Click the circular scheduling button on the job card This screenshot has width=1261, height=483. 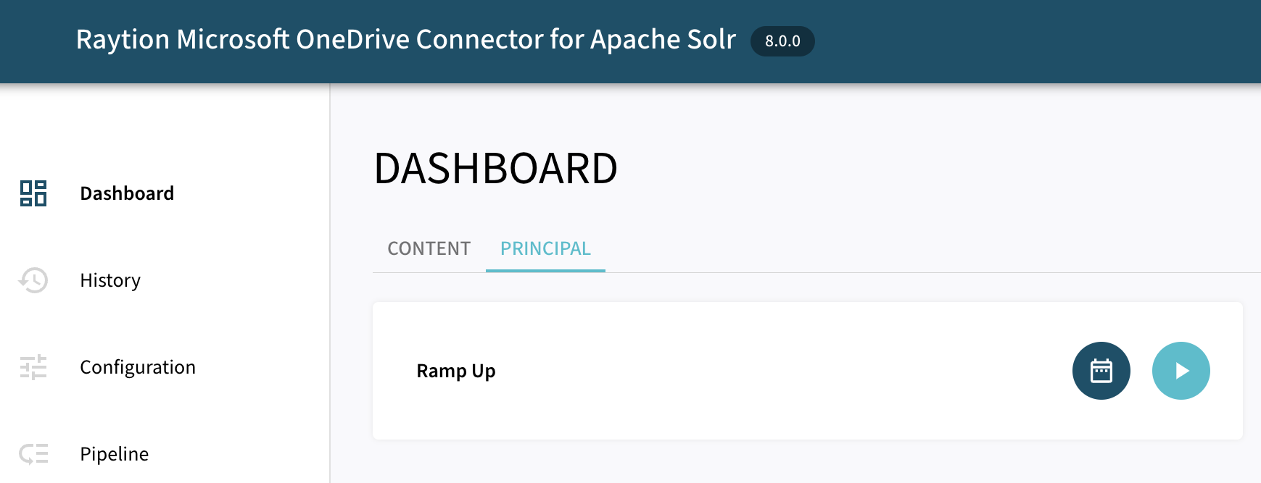[x=1101, y=370]
